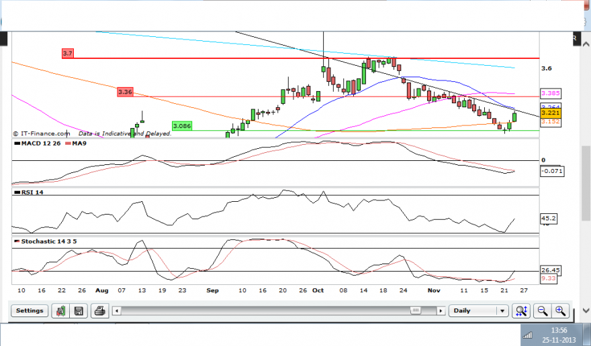Click the right arrow of timeline scrollbar
This screenshot has height=346, width=591.
coord(441,311)
